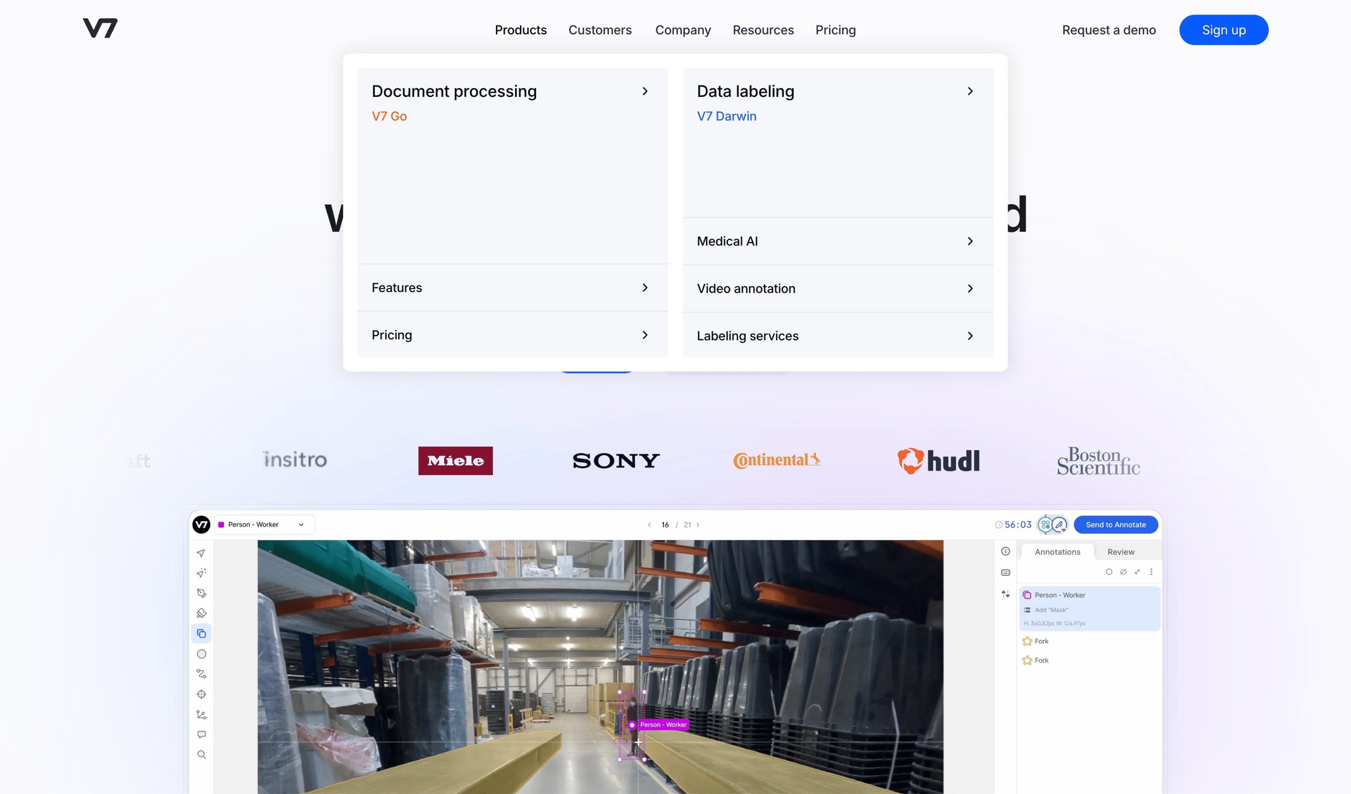Click the list icon beside Add Mask
The height and width of the screenshot is (794, 1351).
pyautogui.click(x=1027, y=610)
